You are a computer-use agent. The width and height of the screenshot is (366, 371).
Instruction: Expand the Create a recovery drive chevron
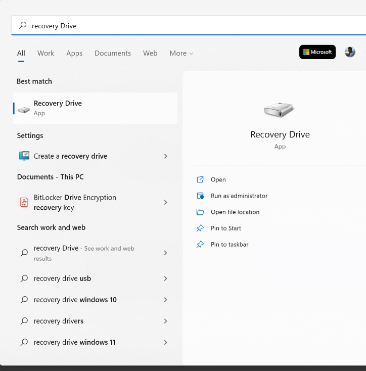pyautogui.click(x=166, y=156)
